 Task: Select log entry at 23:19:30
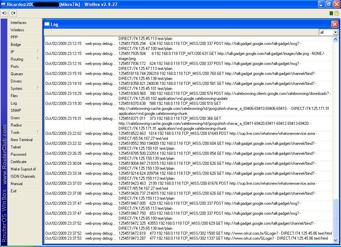click(188, 109)
